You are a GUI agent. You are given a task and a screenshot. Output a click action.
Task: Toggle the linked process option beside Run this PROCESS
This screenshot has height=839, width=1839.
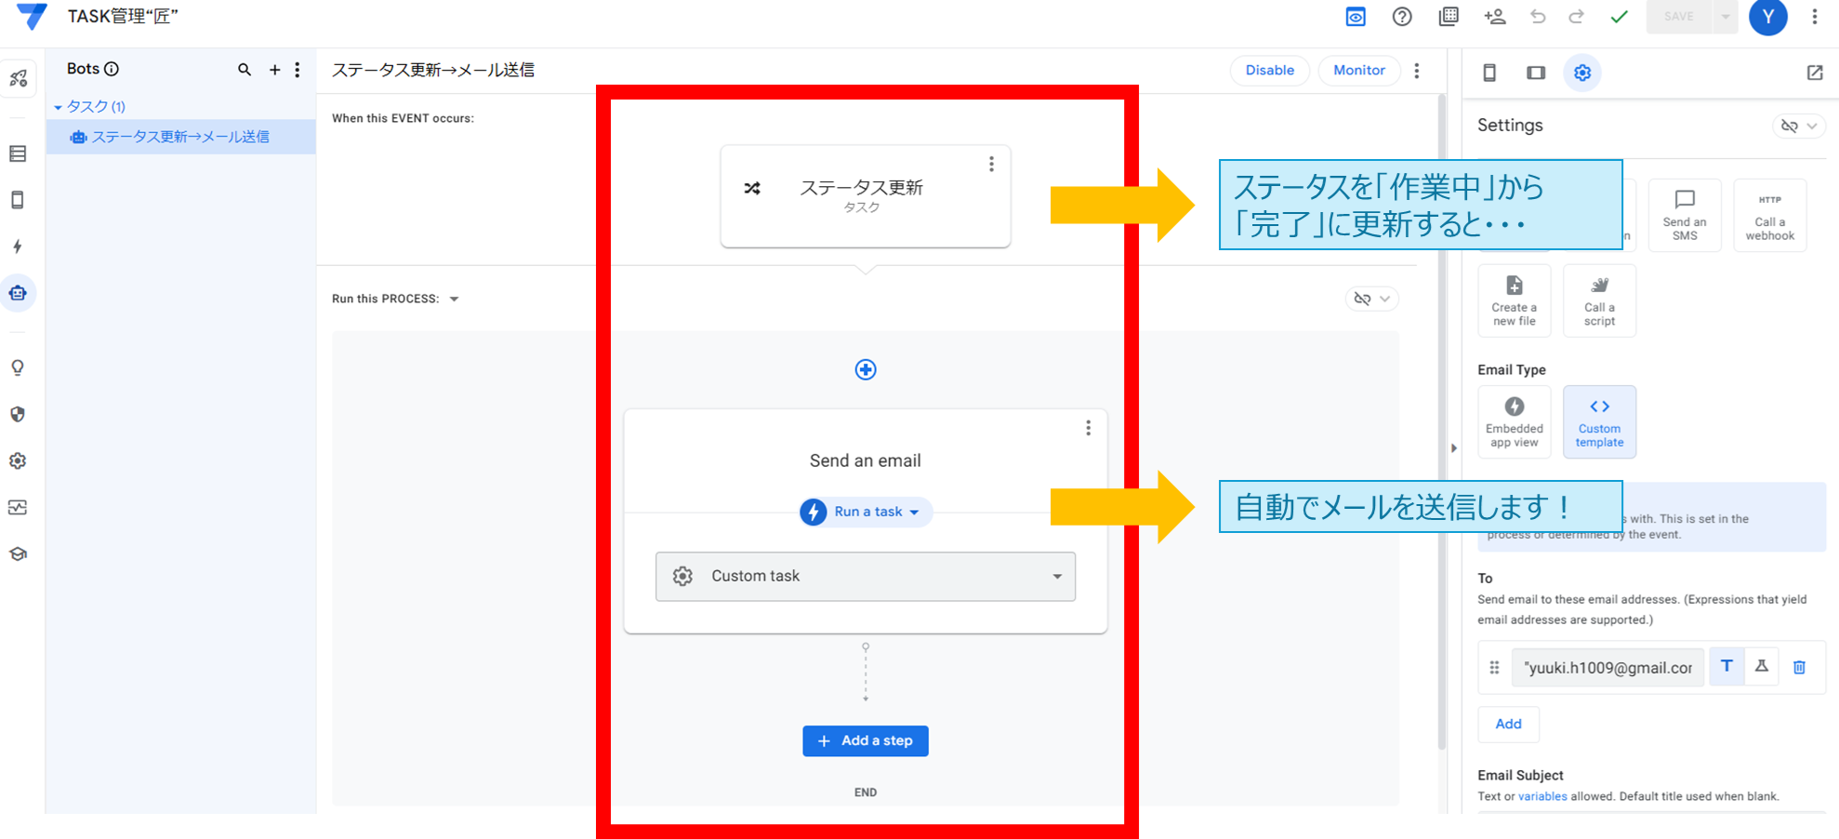(x=1371, y=299)
